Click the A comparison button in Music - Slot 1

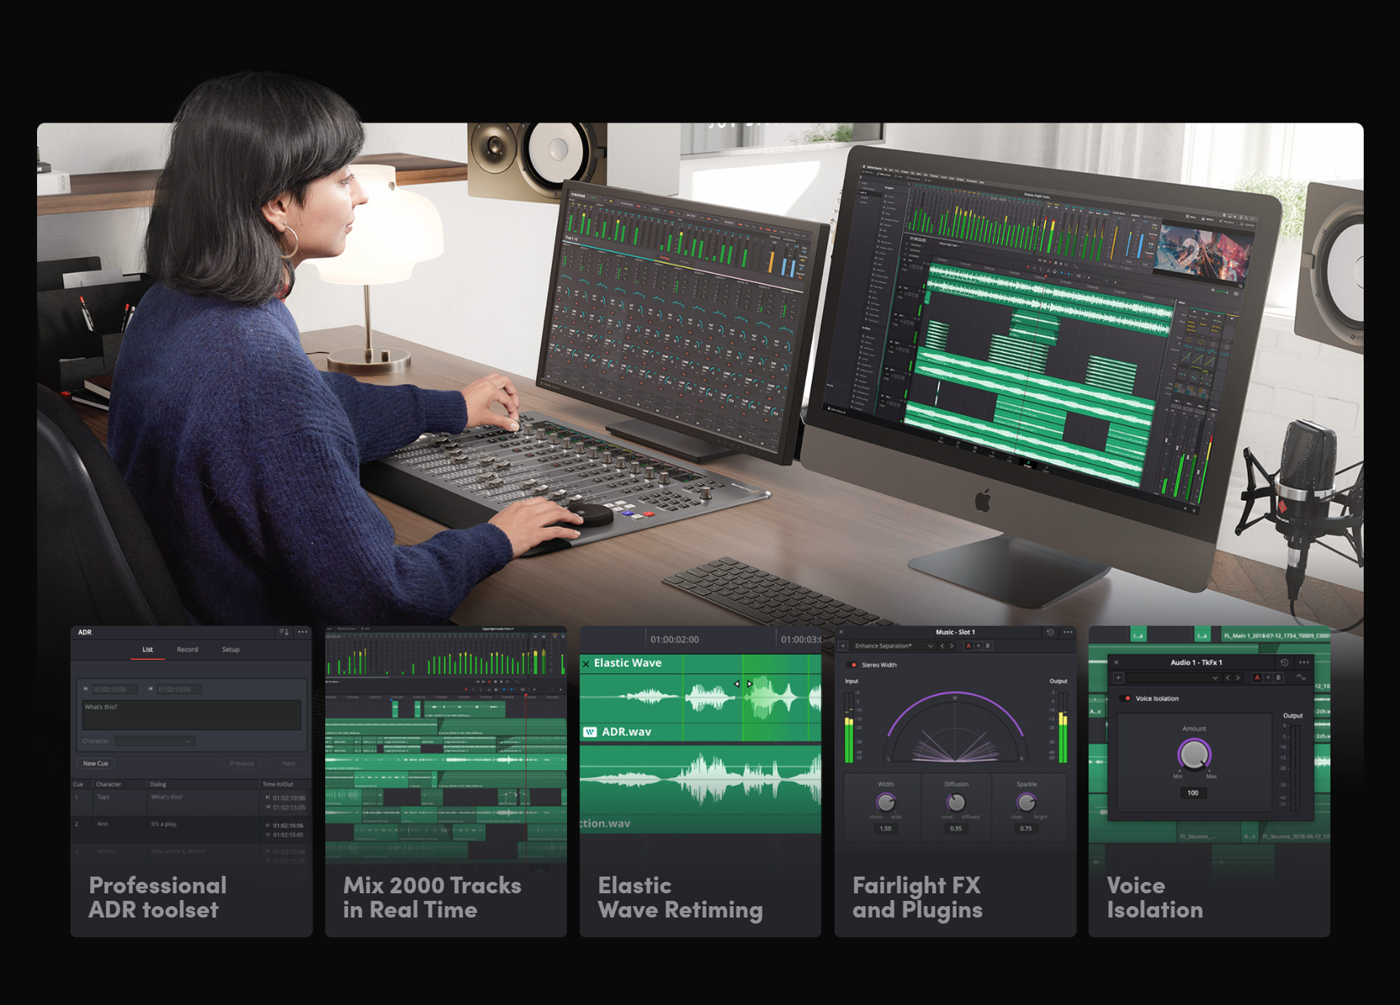pyautogui.click(x=968, y=646)
